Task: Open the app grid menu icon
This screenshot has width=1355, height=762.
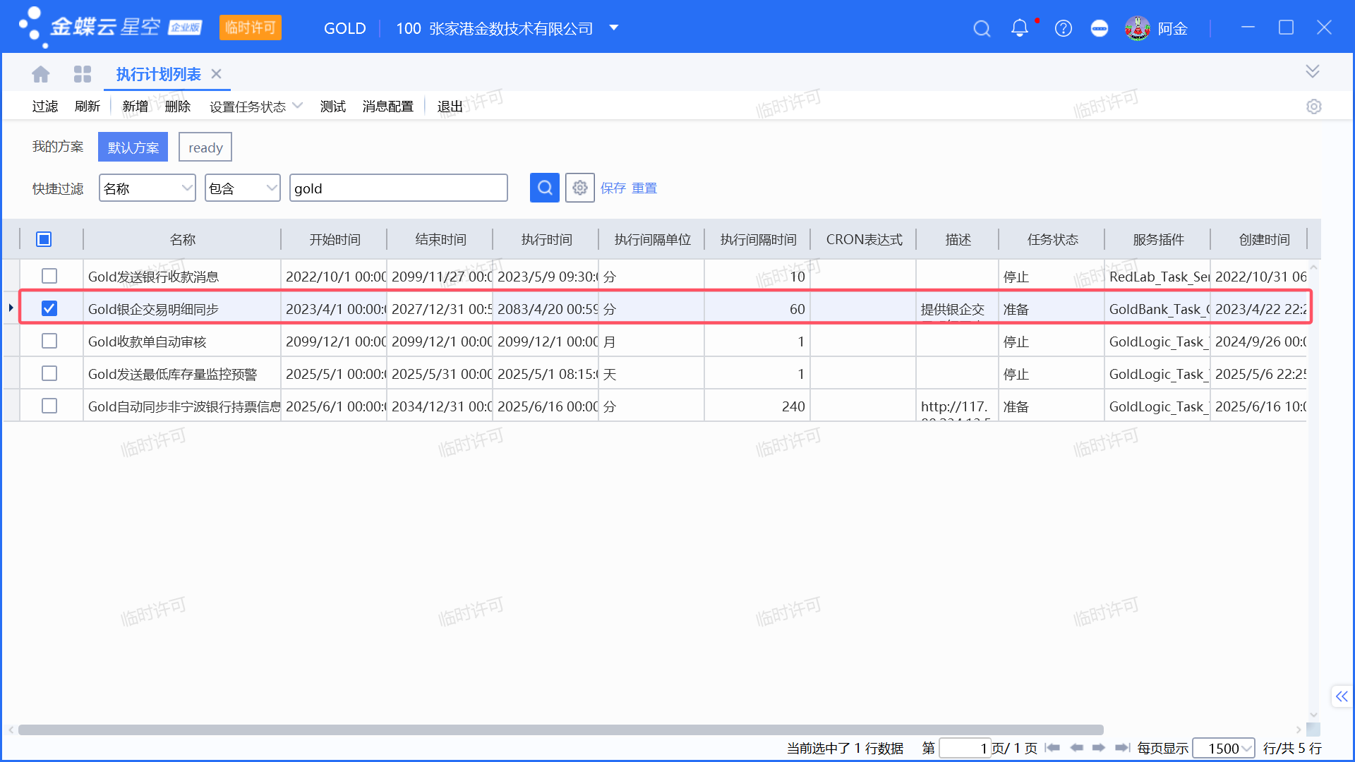Action: pos(83,74)
